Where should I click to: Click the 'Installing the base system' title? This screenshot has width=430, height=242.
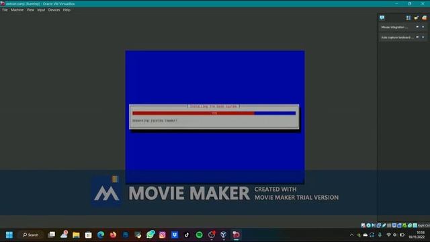click(214, 106)
